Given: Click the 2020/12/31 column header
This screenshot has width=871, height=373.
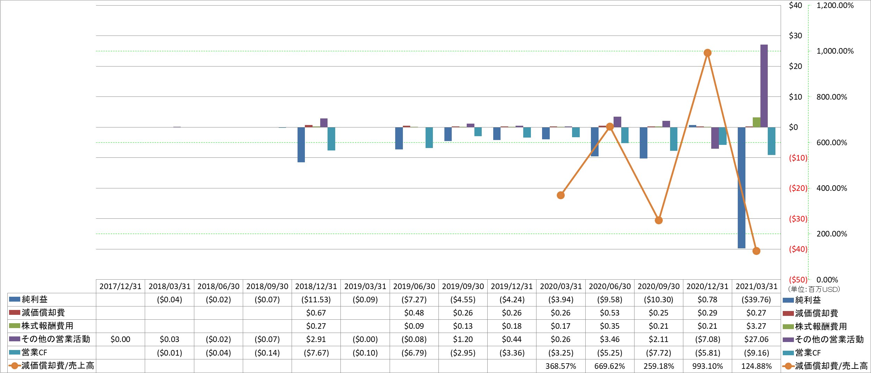Looking at the screenshot, I should 707,286.
